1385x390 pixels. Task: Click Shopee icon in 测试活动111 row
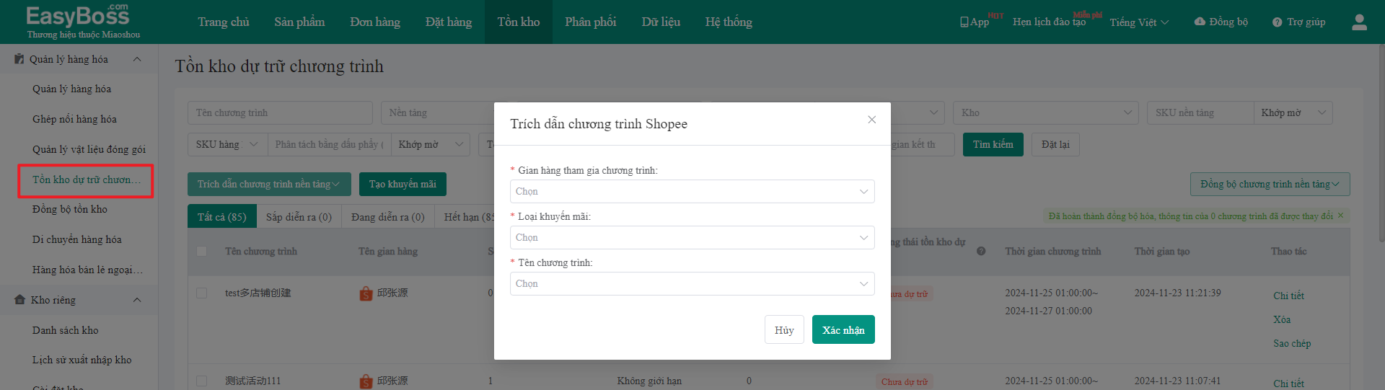pyautogui.click(x=366, y=381)
